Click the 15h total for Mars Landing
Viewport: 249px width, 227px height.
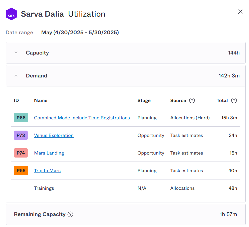(x=233, y=153)
